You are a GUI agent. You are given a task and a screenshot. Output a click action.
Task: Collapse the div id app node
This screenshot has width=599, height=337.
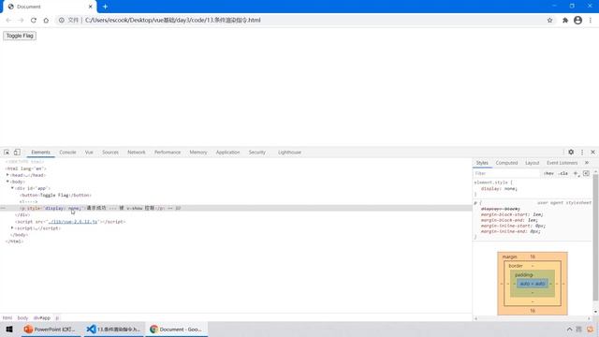click(12, 188)
